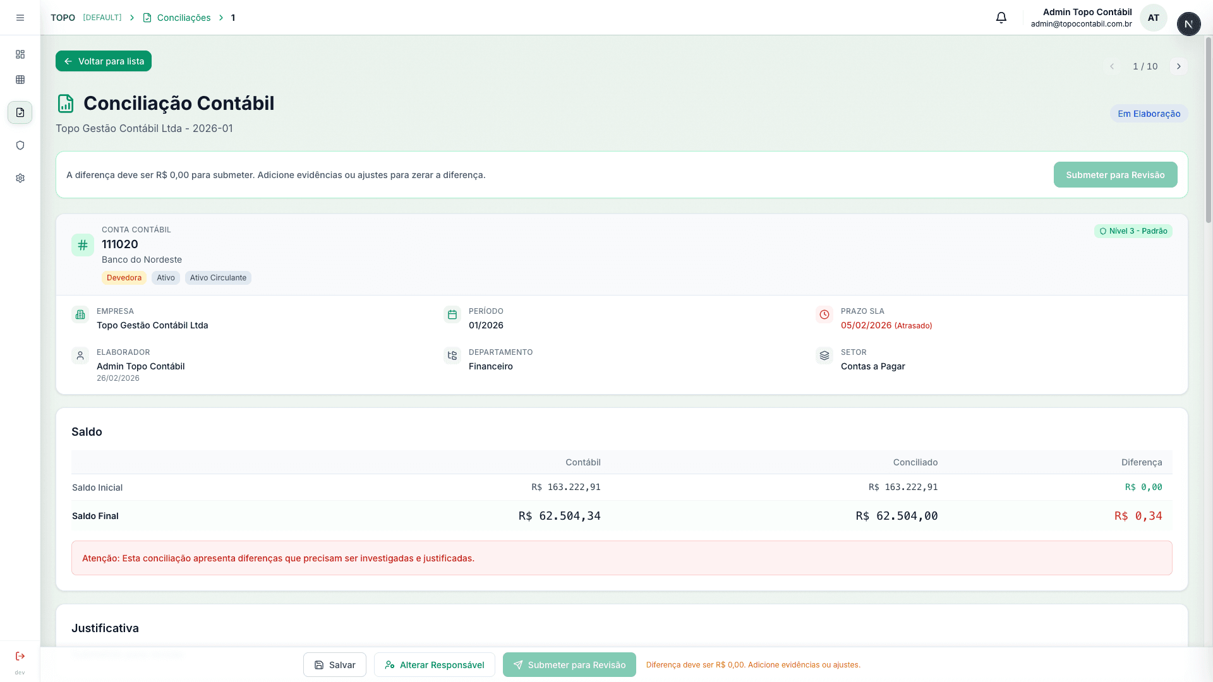1213x682 pixels.
Task: Toggle the hamburger menu sidebar
Action: tap(20, 18)
